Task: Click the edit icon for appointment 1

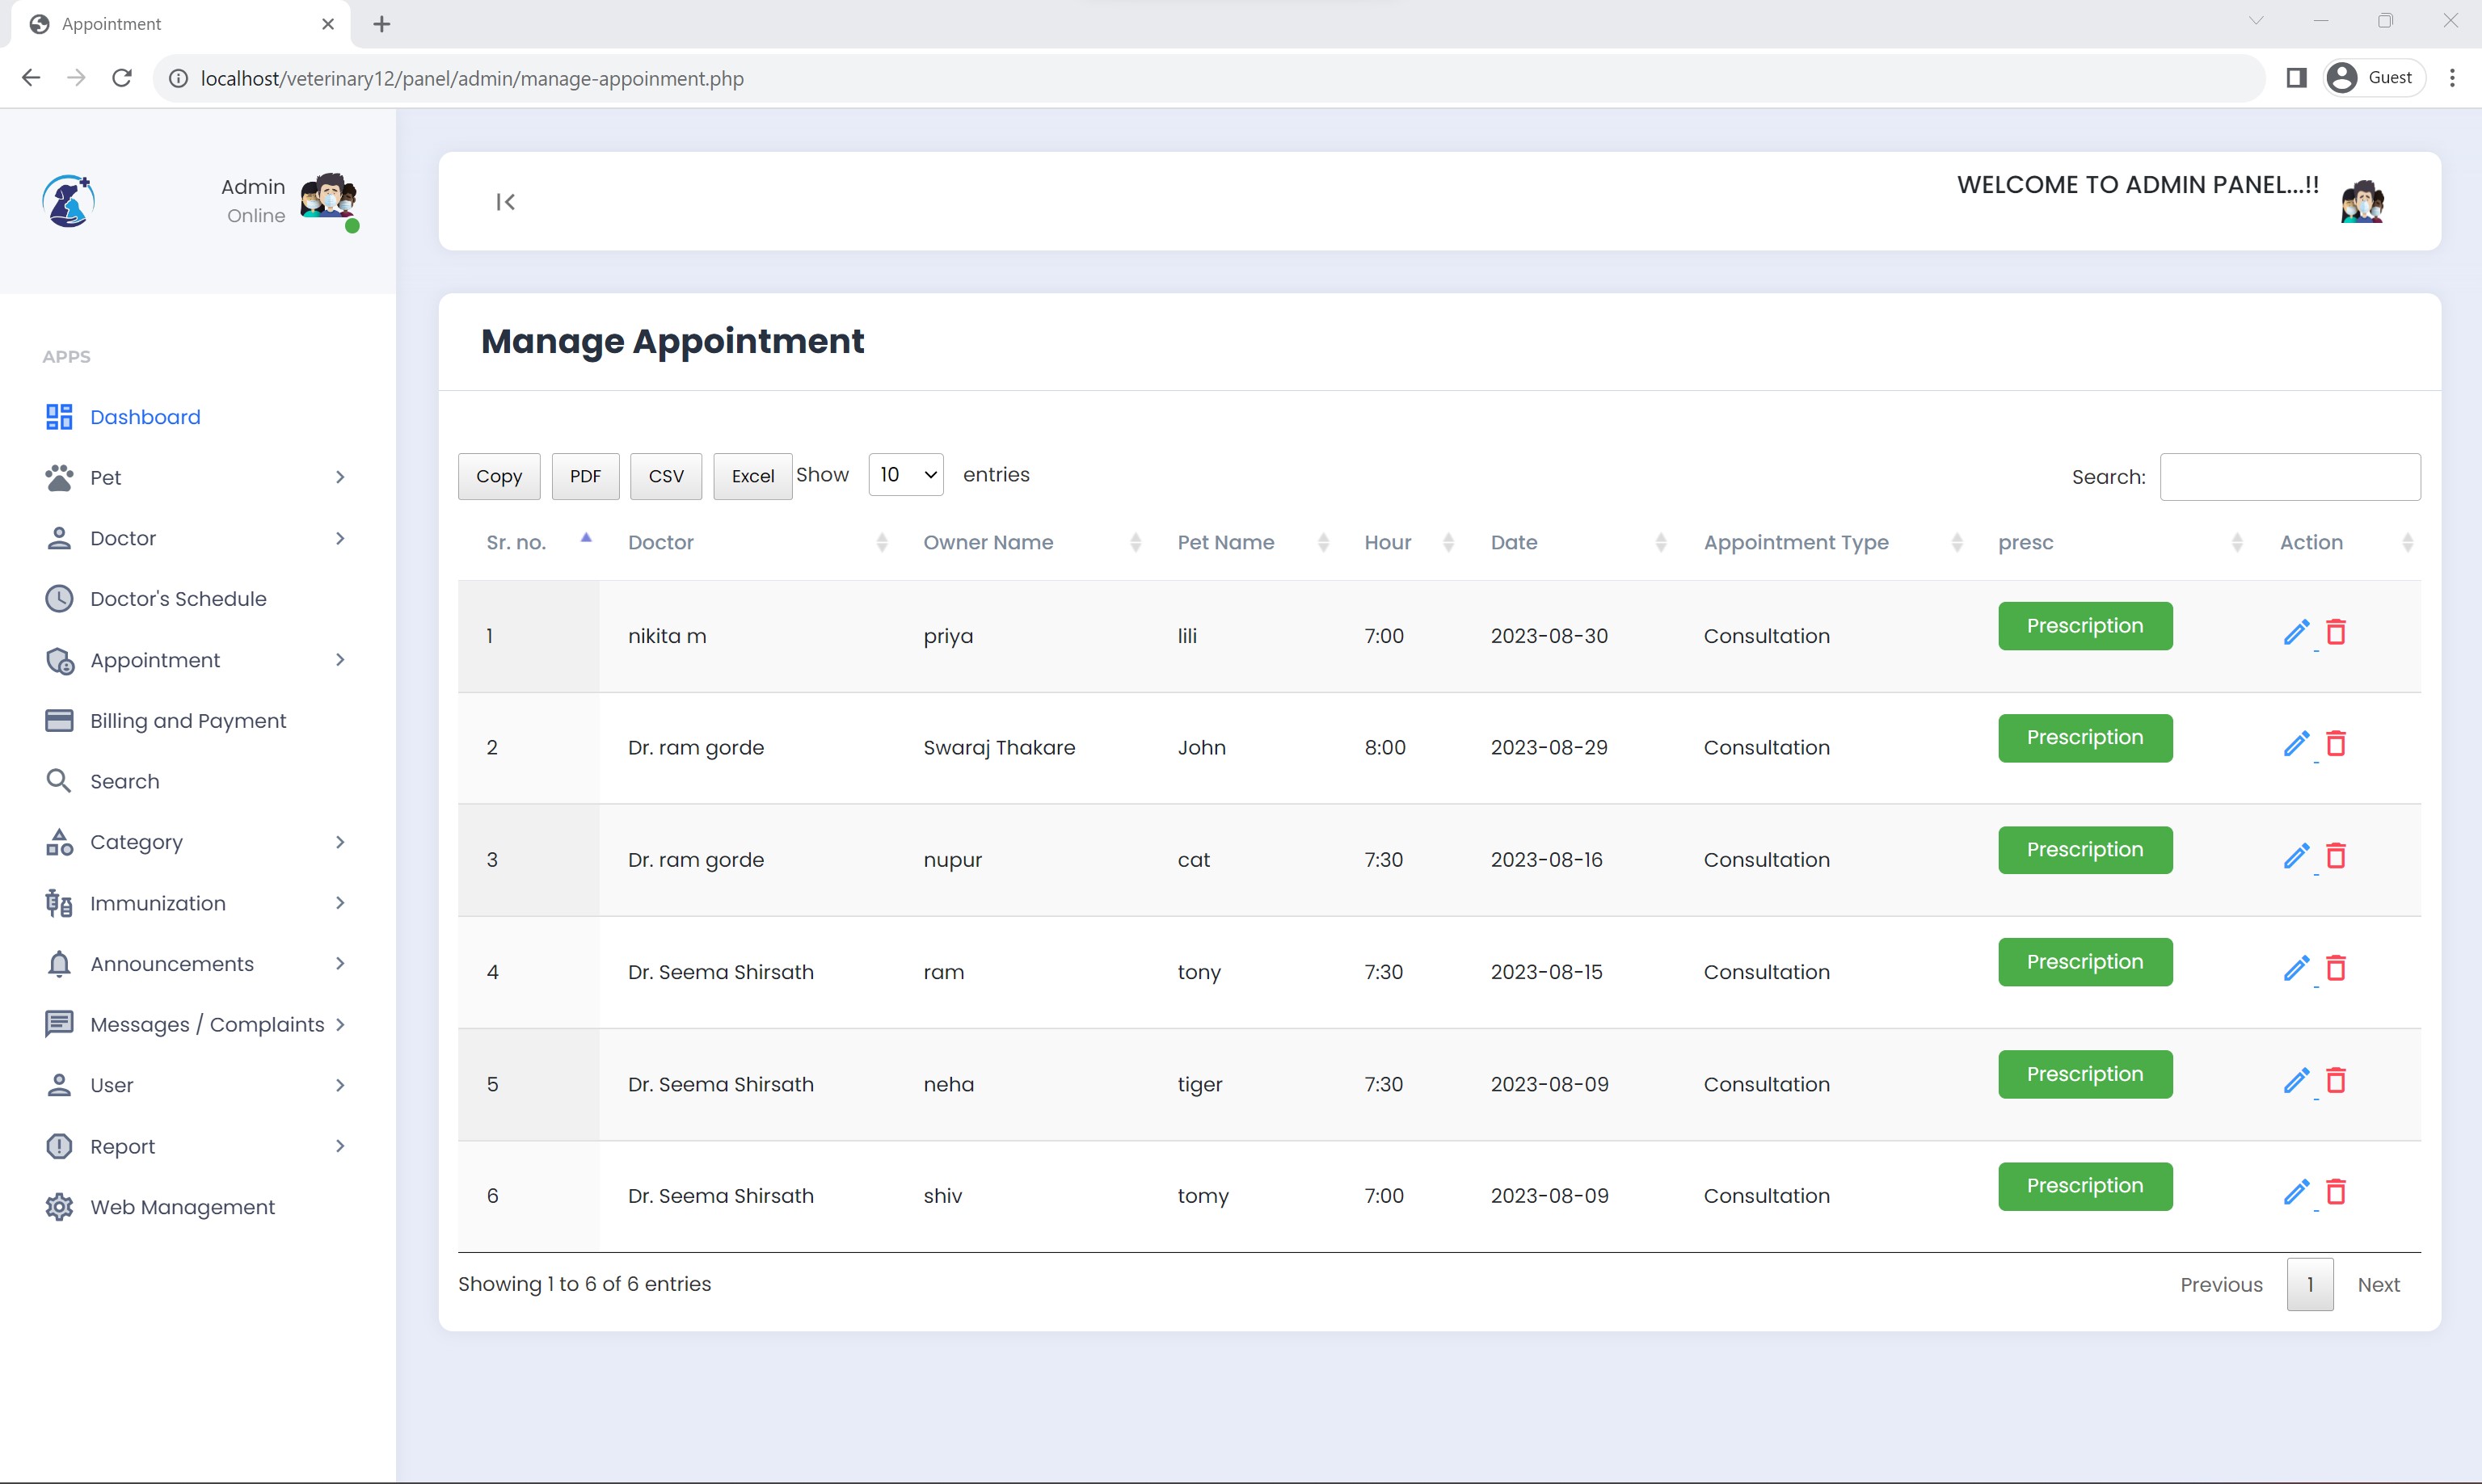Action: tap(2294, 631)
